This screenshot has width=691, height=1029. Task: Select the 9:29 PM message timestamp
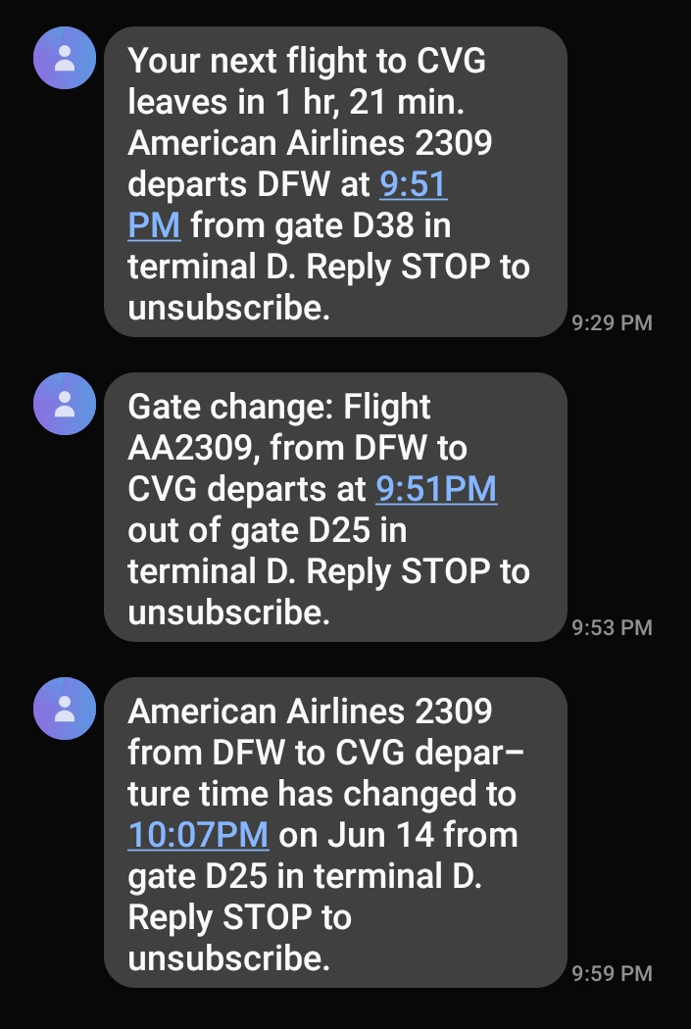click(612, 322)
